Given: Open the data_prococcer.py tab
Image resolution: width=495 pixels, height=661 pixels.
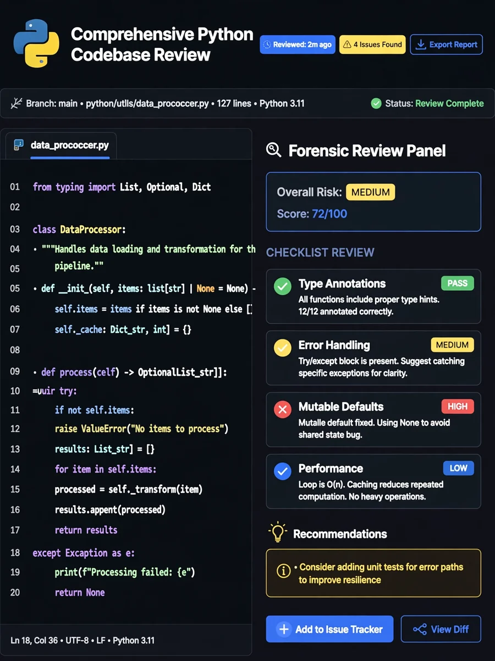Looking at the screenshot, I should (x=61, y=145).
